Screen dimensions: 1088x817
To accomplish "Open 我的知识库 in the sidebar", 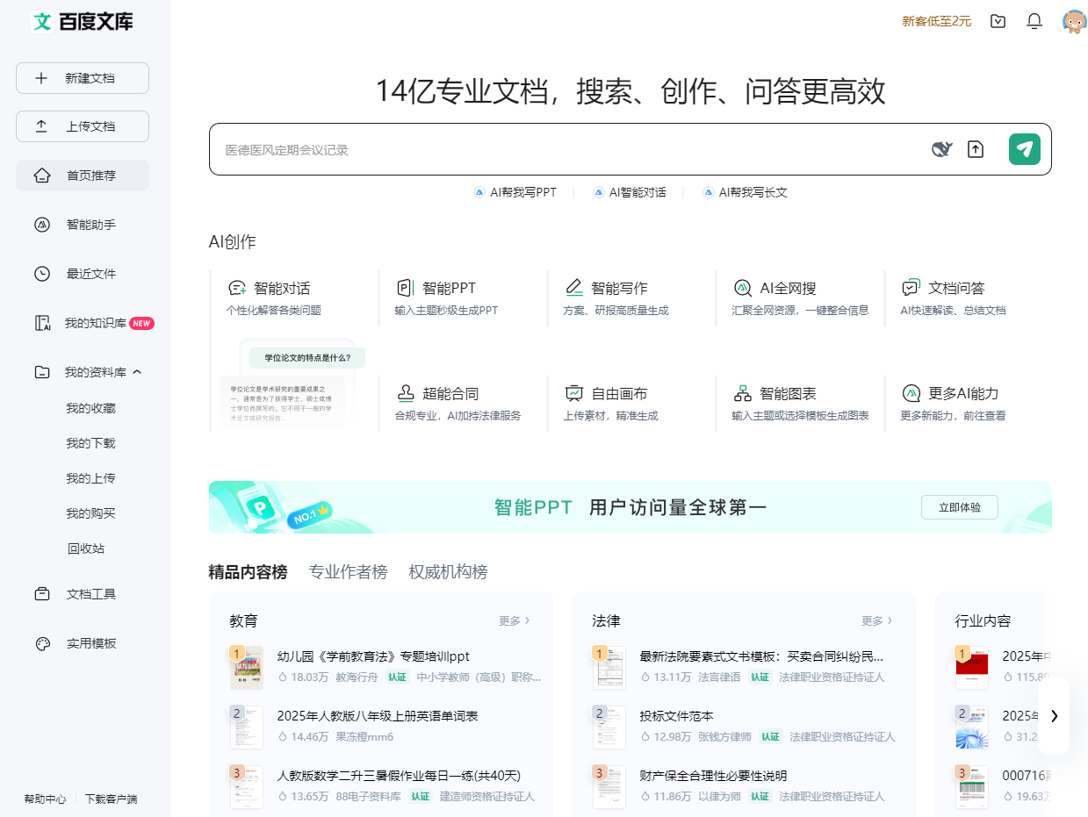I will click(x=83, y=323).
